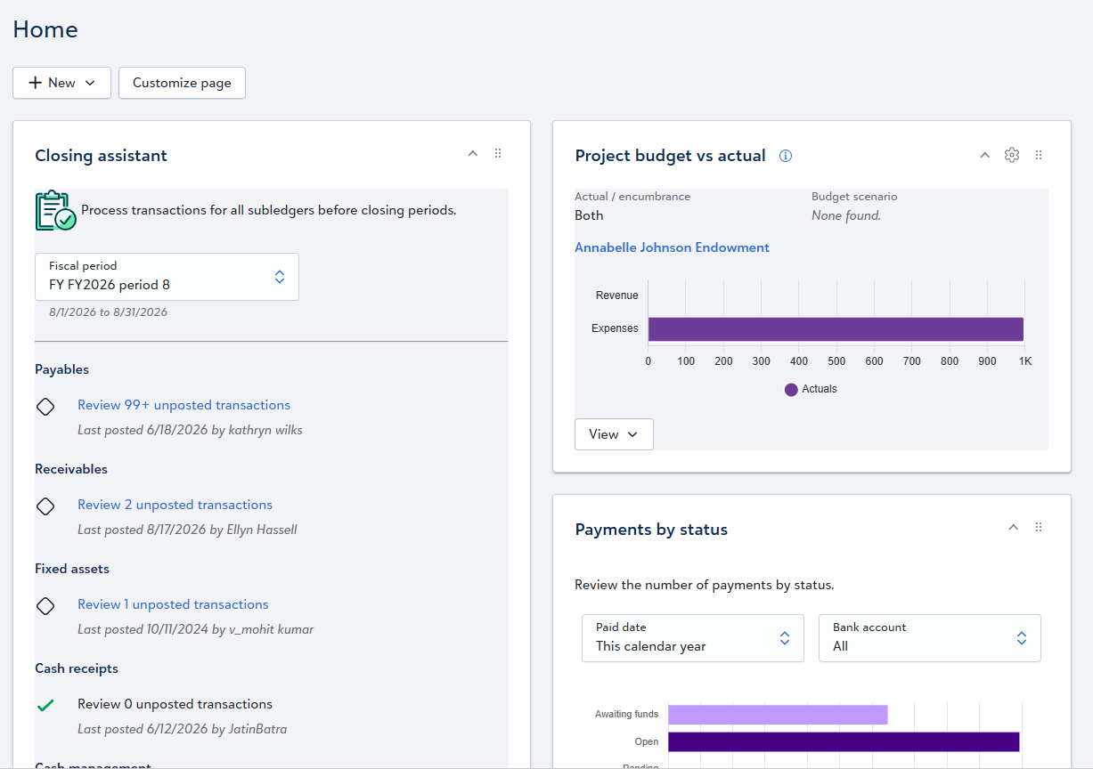This screenshot has height=769, width=1093.
Task: Click info icon beside Project budget vs actual
Action: [786, 156]
